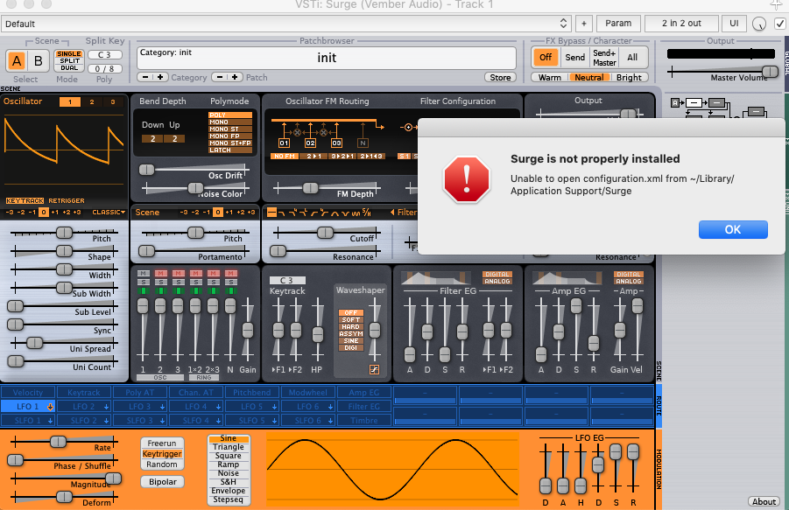
Task: Select Warm character
Action: coord(549,77)
